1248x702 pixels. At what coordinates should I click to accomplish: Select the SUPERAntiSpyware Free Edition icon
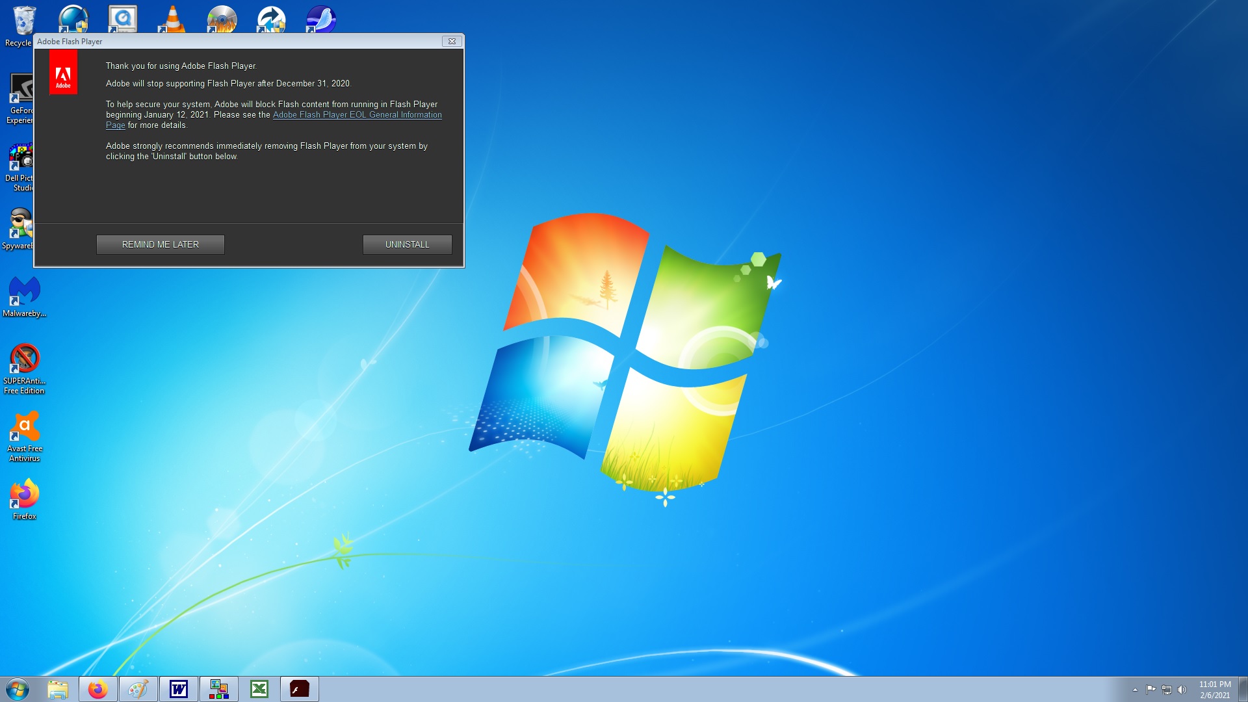[x=25, y=369]
